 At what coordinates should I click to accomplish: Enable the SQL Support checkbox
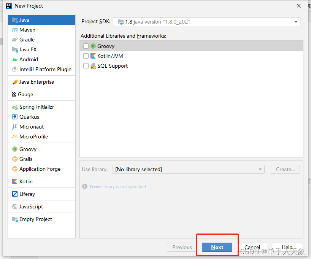(86, 66)
